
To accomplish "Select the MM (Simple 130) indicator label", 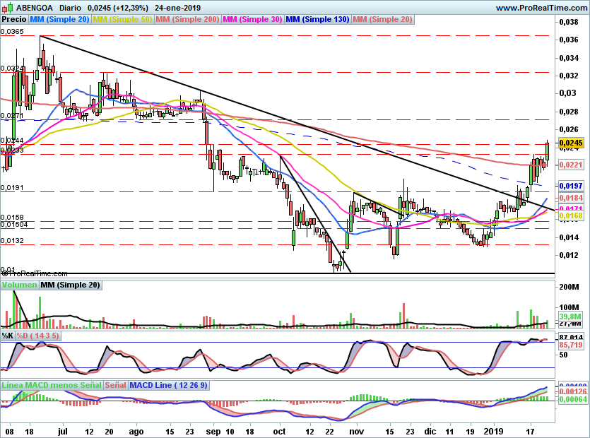I will [x=318, y=19].
